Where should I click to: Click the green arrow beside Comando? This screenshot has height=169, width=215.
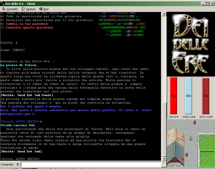(x=17, y=164)
